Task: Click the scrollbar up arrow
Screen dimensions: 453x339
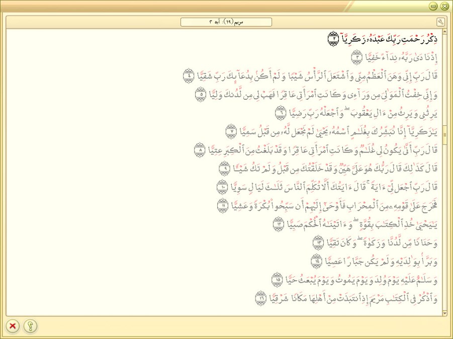Action: coord(445,32)
